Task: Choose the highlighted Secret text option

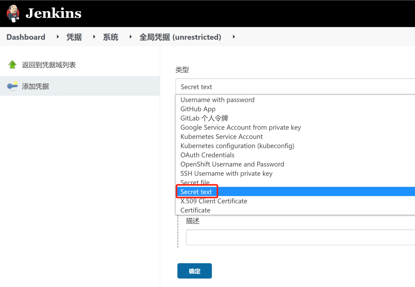Action: pyautogui.click(x=196, y=192)
